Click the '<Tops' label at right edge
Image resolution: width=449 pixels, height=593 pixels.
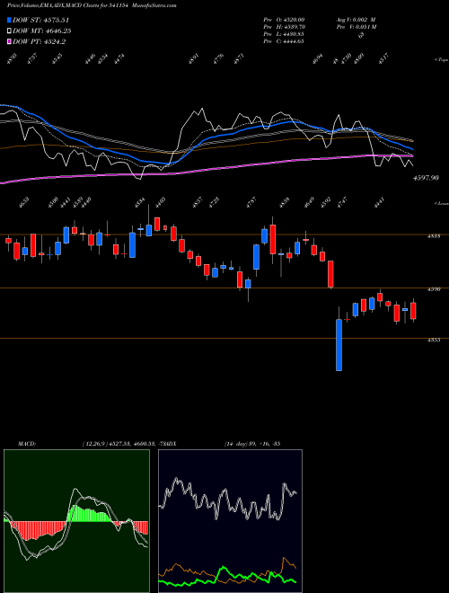(441, 60)
